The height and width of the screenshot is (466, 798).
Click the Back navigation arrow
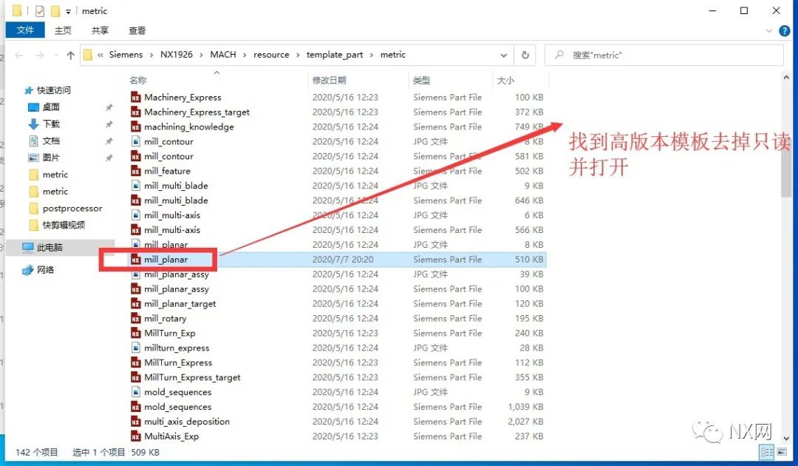(x=19, y=55)
